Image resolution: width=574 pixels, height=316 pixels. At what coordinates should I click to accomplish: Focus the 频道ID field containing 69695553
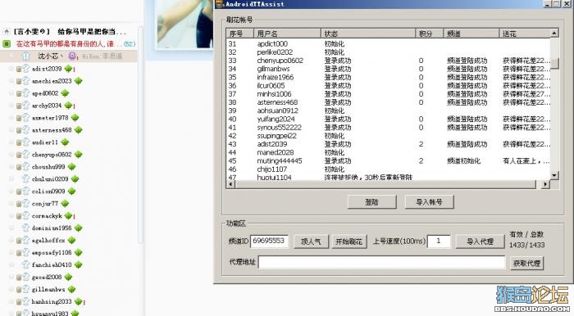pos(270,242)
